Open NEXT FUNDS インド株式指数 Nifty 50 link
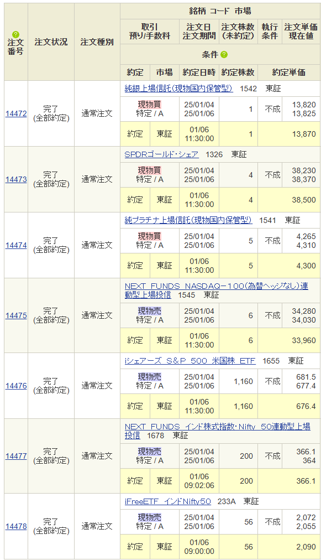This screenshot has height=560, width=321. tap(218, 431)
